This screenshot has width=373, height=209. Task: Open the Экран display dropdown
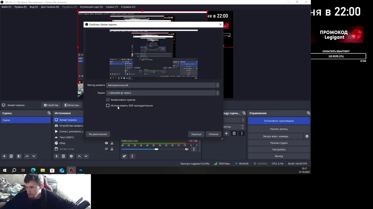(163, 93)
